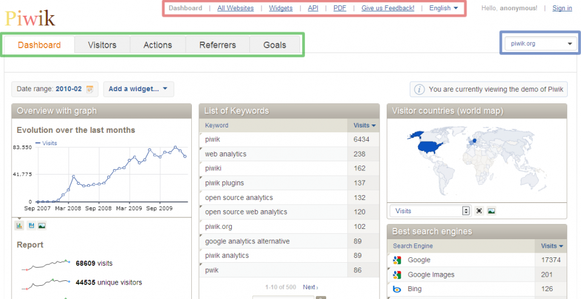Select the 'piwik.org' keyword row

[x=289, y=227]
